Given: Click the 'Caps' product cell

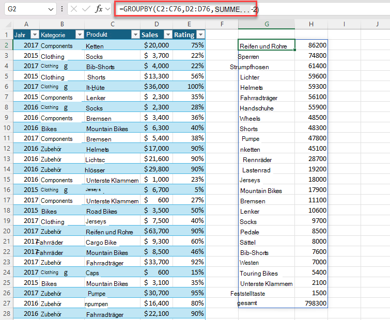Looking at the screenshot, I should [113, 273].
